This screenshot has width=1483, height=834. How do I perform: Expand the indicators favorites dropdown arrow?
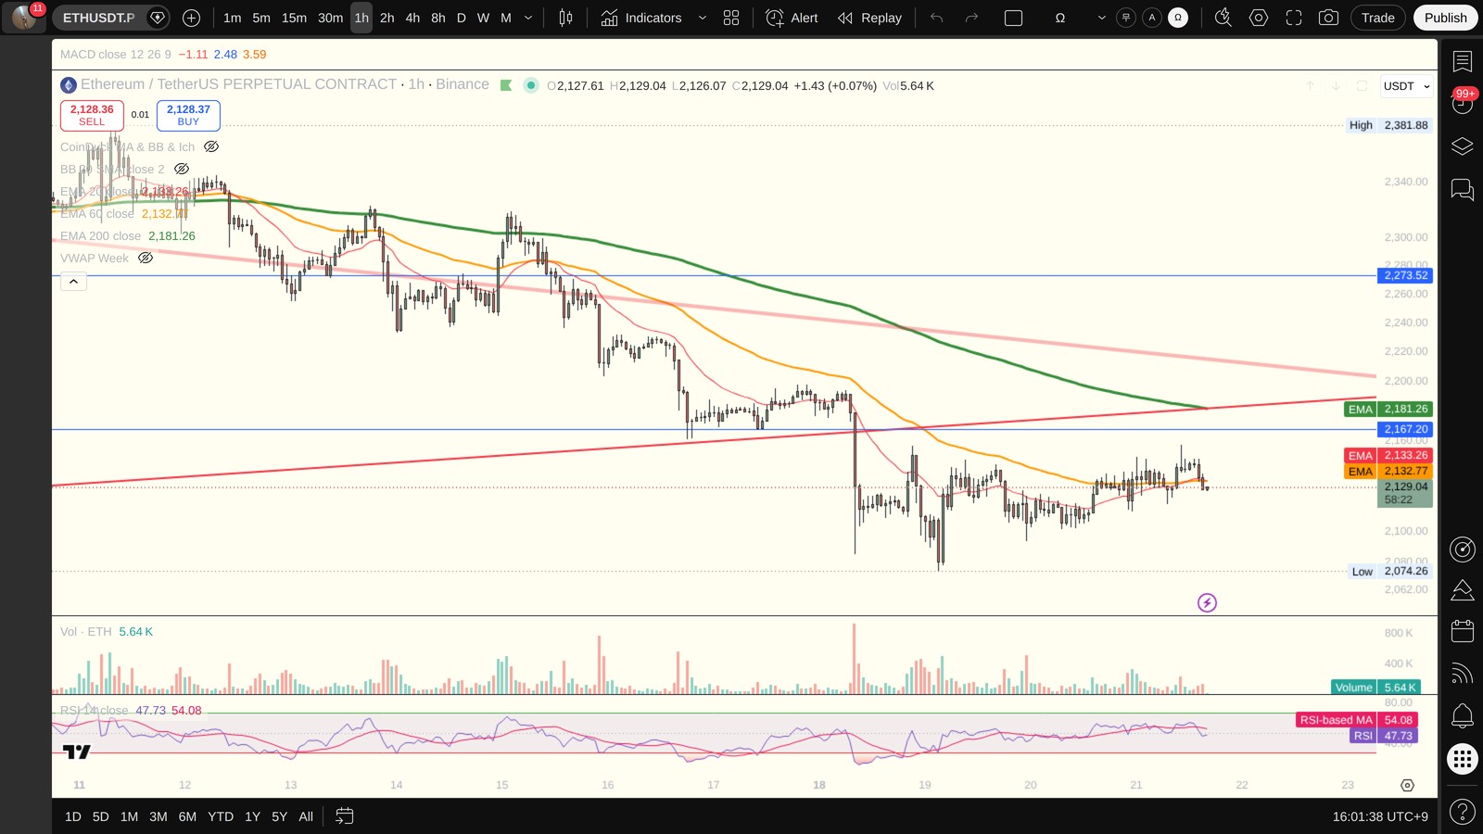pos(702,18)
